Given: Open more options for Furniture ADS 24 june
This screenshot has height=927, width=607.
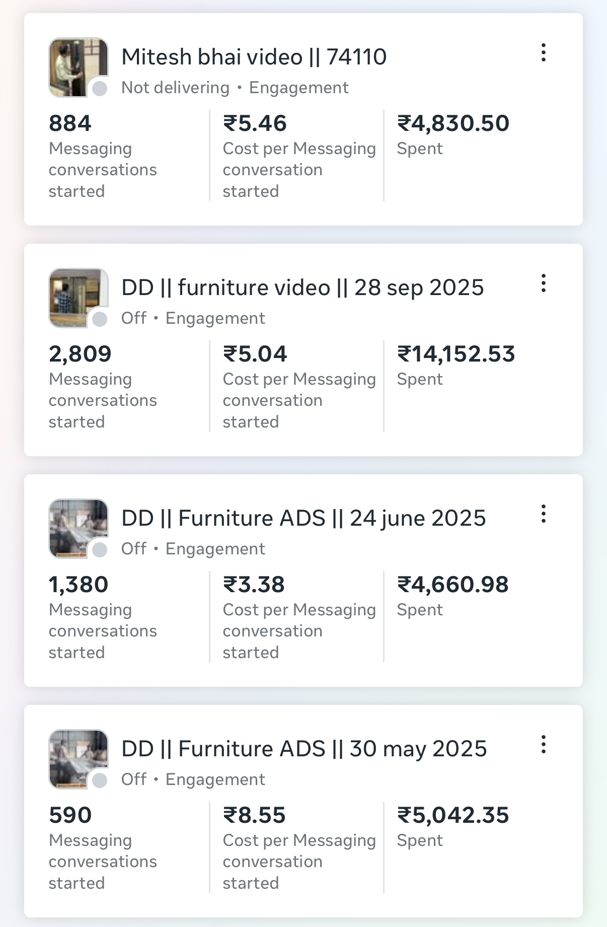Looking at the screenshot, I should pyautogui.click(x=543, y=514).
